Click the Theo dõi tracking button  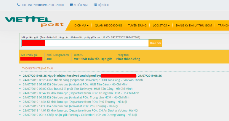(x=155, y=43)
